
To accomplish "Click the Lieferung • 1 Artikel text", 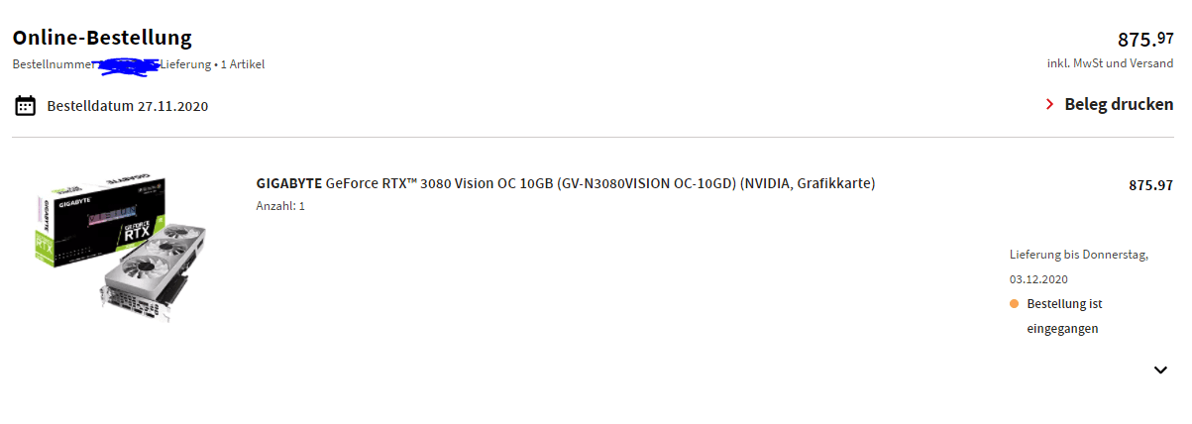I will click(x=219, y=64).
